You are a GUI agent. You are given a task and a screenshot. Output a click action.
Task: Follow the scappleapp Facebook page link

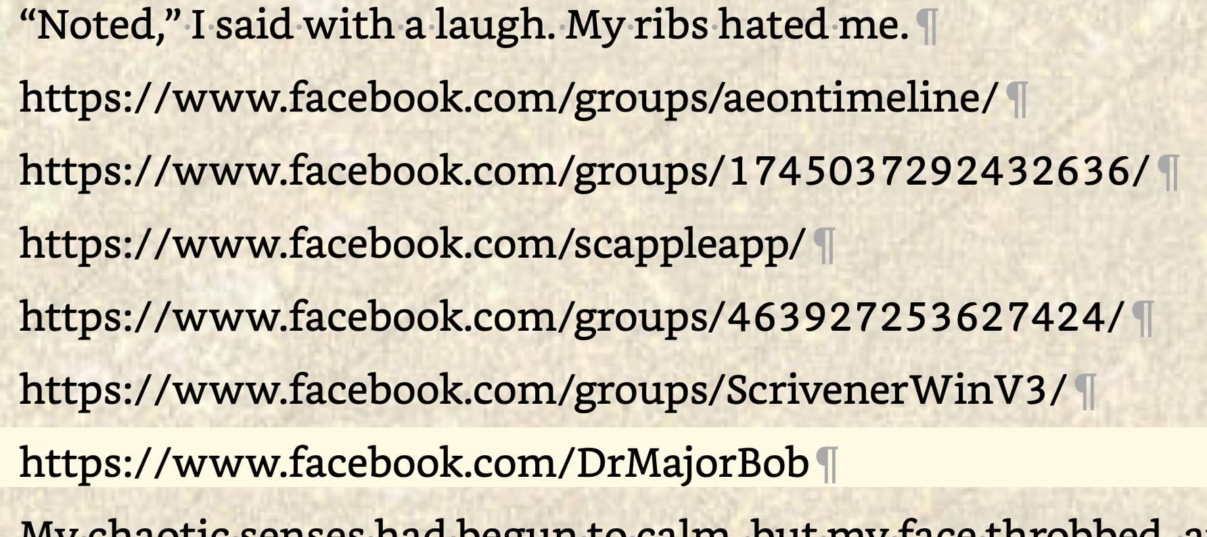[413, 245]
